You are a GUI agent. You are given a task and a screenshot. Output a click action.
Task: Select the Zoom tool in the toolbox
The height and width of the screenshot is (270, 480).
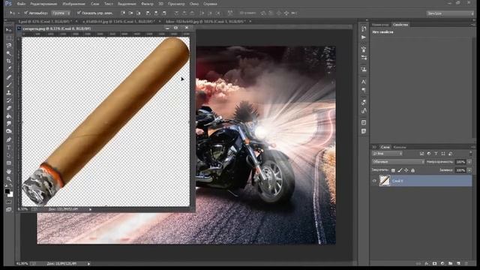[x=8, y=178]
